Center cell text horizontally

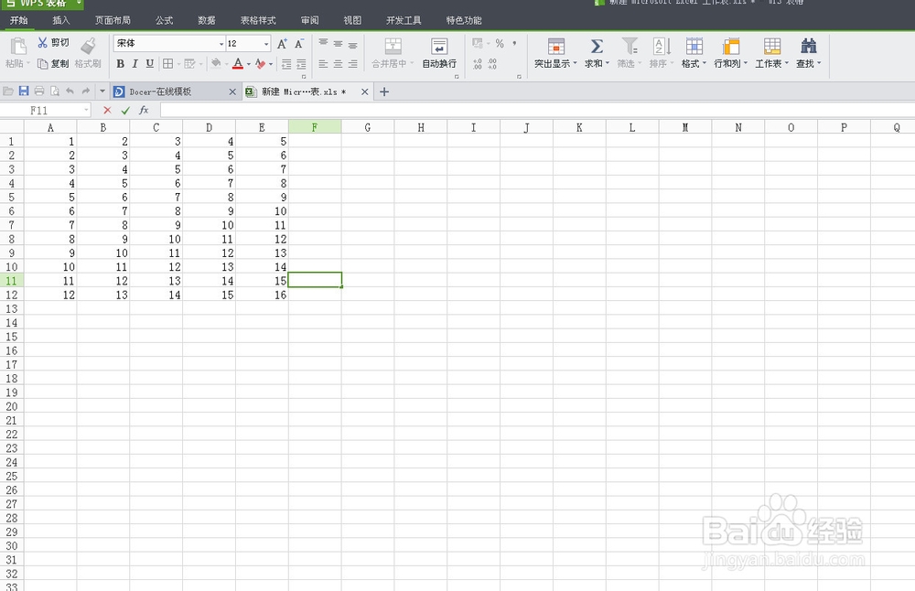pyautogui.click(x=338, y=64)
